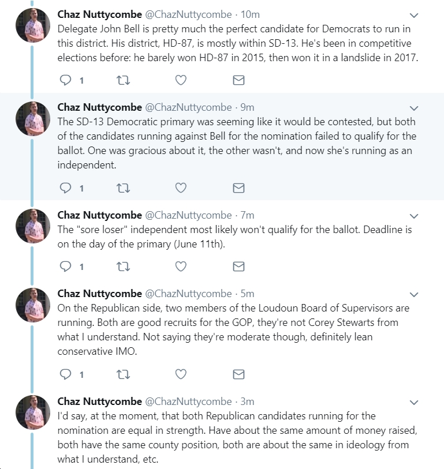Retweet the "sore loser" independent tweet
Image resolution: width=444 pixels, height=469 pixels.
123,266
